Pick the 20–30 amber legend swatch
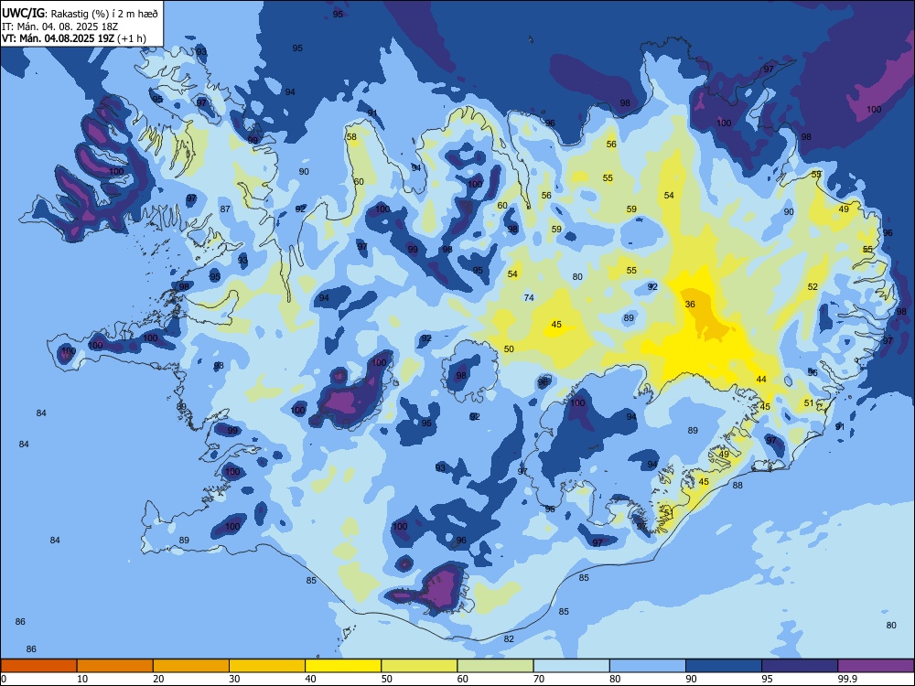This screenshot has height=686, width=915. coord(191,666)
